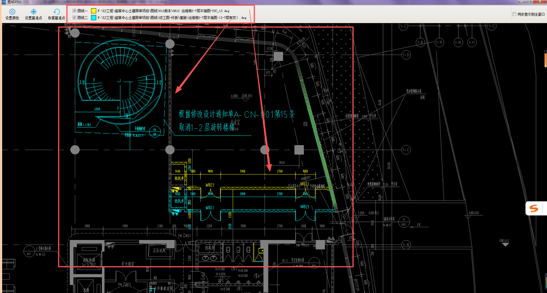Enable 同步显示到主窗口 sync checkbox
Viewport: 547px width, 293px height.
[514, 14]
